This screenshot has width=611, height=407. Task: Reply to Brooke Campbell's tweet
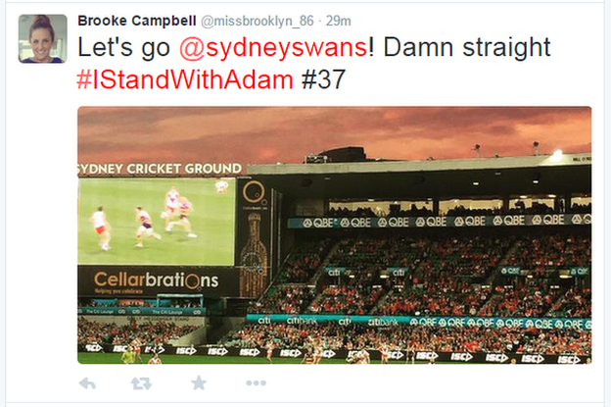click(87, 383)
